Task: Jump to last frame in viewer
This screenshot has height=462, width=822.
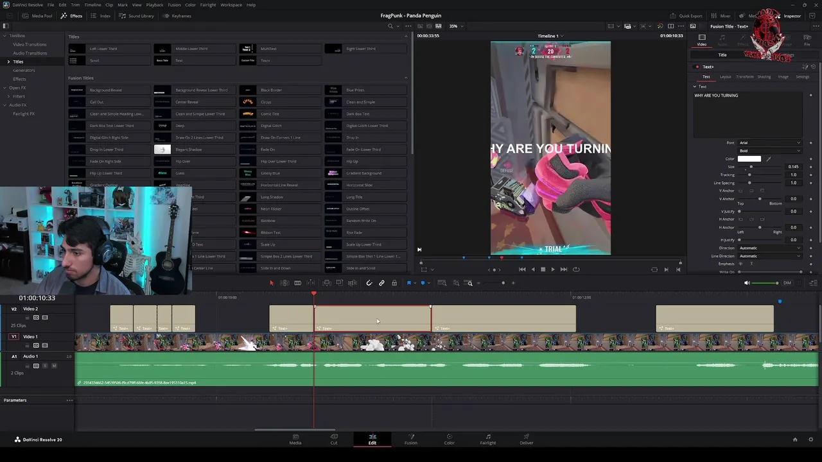Action: point(564,269)
